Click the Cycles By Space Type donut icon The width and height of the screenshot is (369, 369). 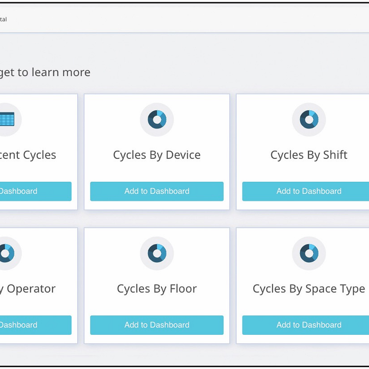tap(309, 253)
